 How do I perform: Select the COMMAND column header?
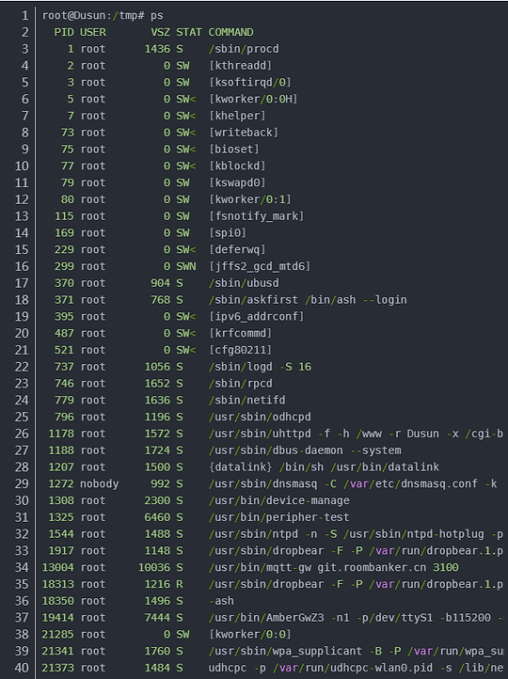coord(230,33)
